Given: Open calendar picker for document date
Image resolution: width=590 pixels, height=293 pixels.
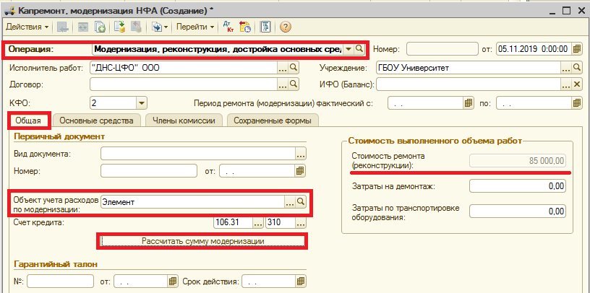Looking at the screenshot, I should (x=576, y=49).
